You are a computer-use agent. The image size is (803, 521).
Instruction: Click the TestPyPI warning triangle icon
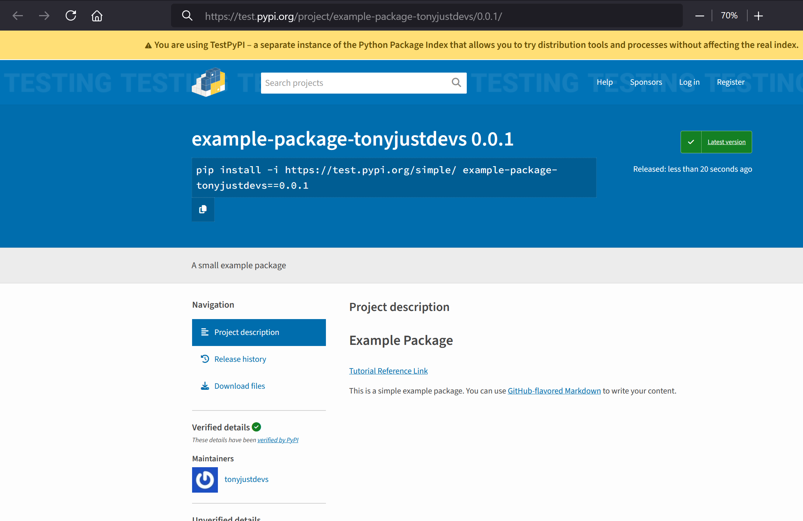[148, 45]
